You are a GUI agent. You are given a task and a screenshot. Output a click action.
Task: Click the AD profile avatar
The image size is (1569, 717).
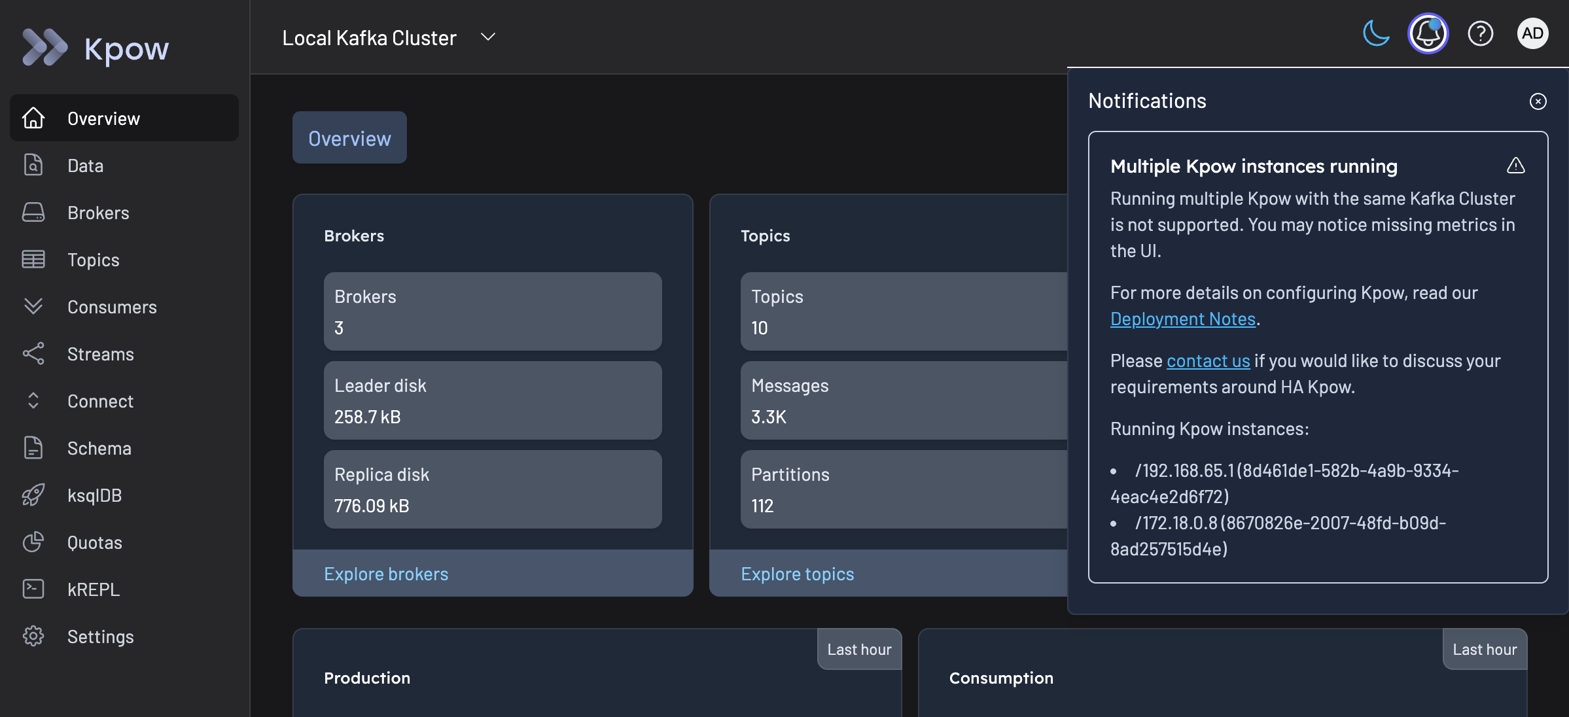1533,33
